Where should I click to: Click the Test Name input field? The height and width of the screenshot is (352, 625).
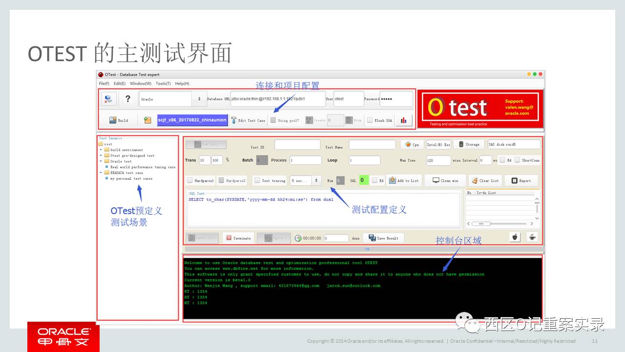[x=372, y=145]
